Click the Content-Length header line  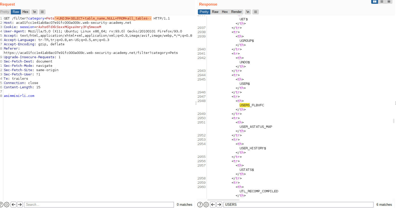click(22, 87)
